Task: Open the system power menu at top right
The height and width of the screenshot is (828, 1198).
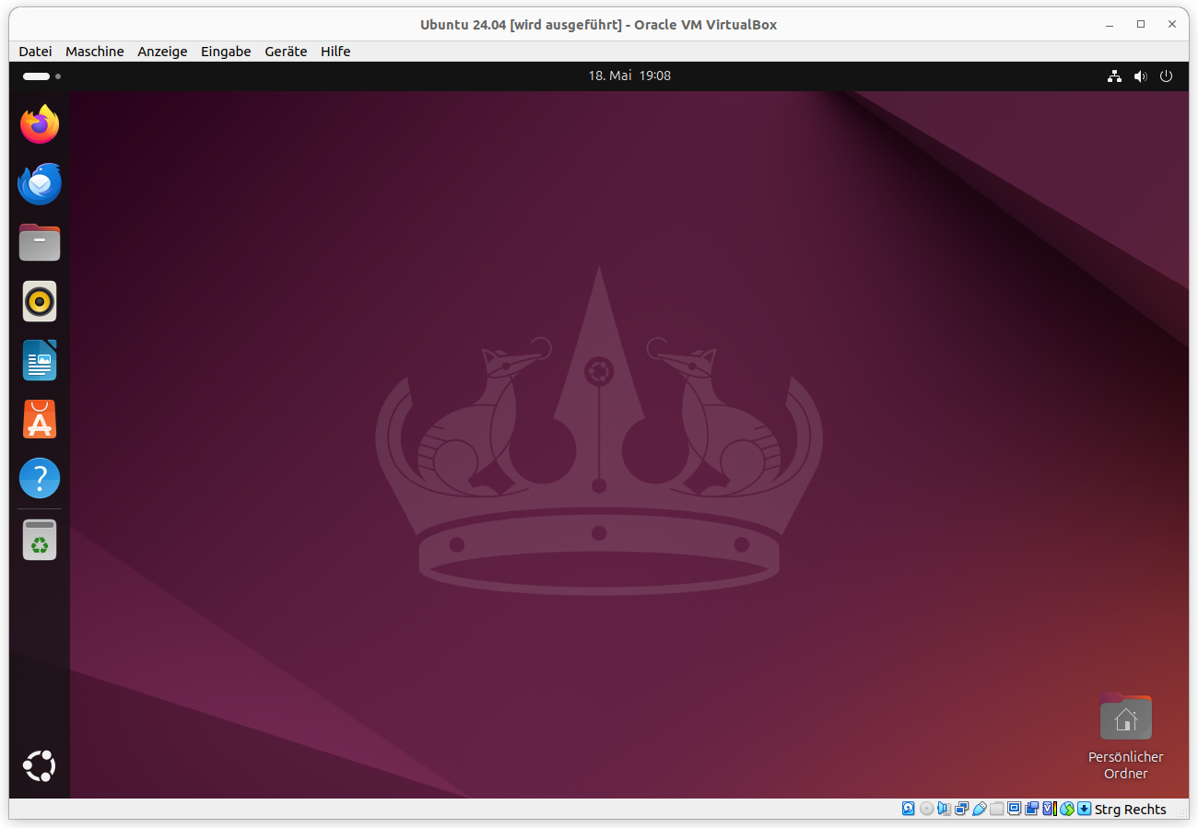Action: click(1166, 76)
